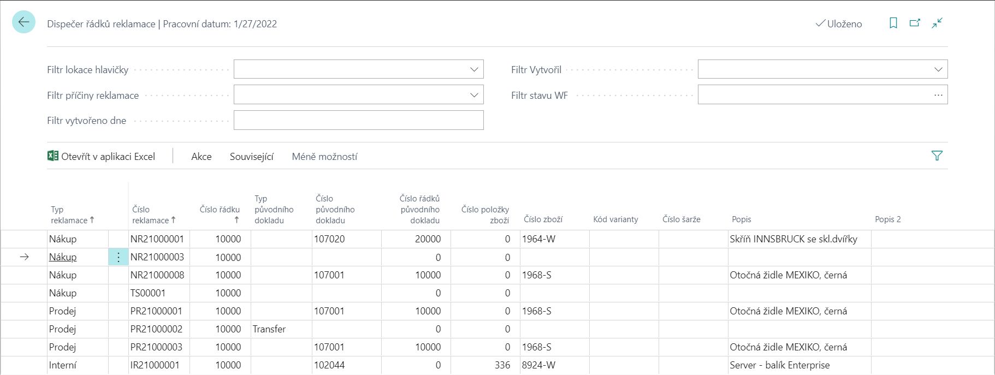Open row options three-dot menu for NR21000003
Image resolution: width=995 pixels, height=375 pixels.
(x=119, y=257)
